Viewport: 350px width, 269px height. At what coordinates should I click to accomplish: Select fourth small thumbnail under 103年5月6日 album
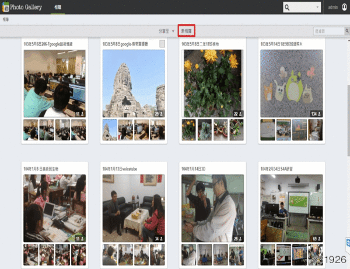[x=78, y=130]
